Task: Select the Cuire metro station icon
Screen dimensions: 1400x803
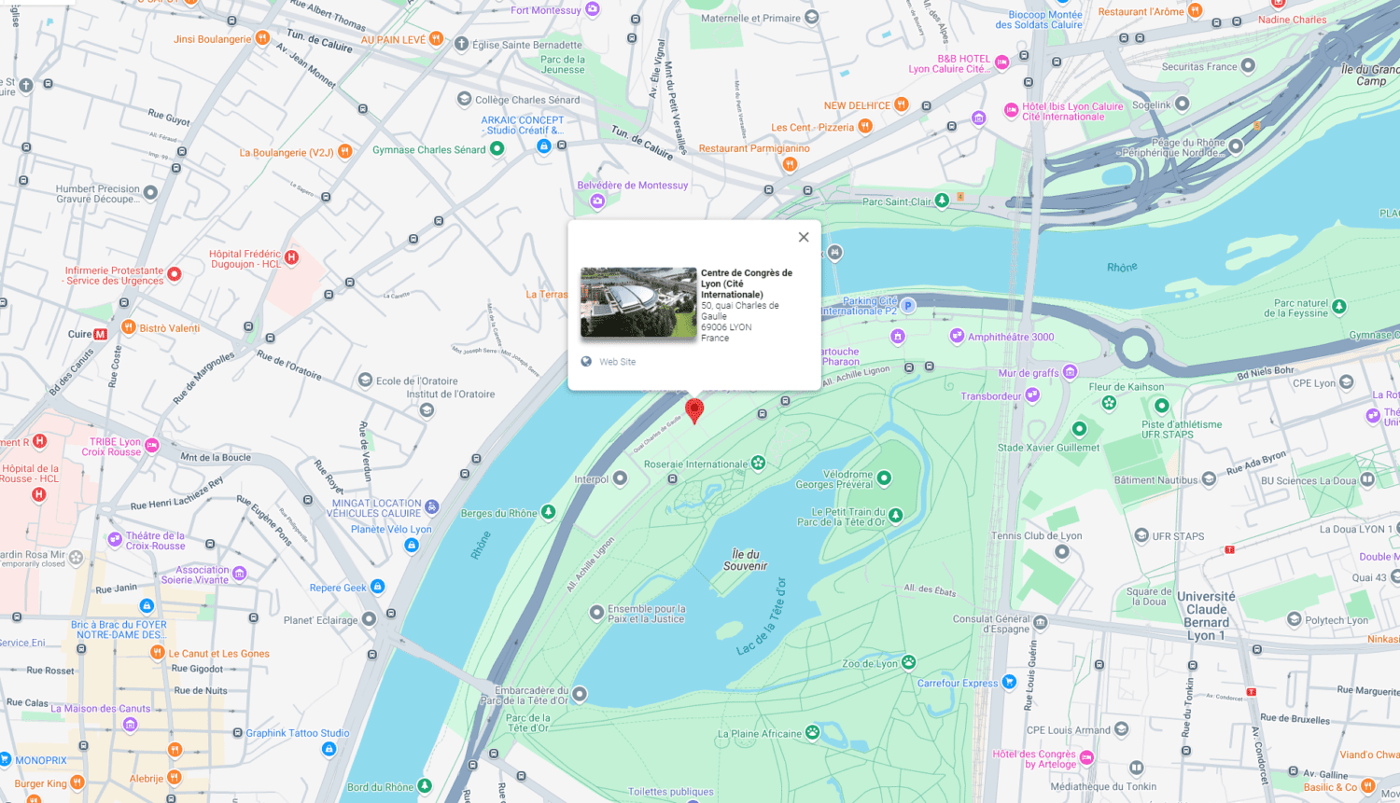Action: coord(101,334)
